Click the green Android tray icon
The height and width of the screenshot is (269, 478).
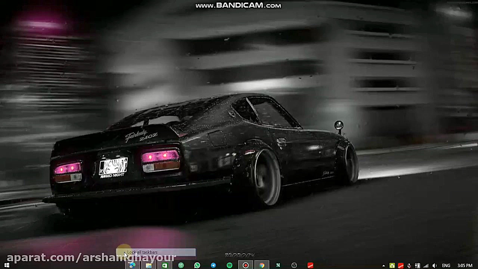(x=392, y=266)
